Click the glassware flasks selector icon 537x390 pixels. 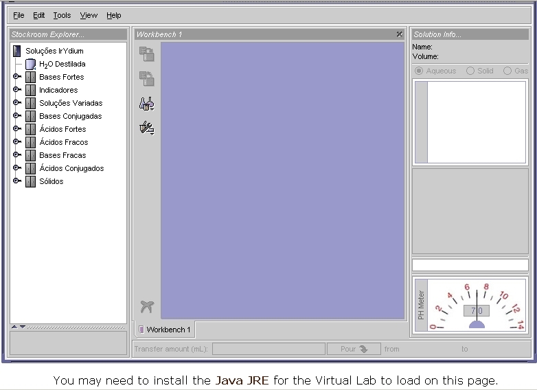coord(146,104)
